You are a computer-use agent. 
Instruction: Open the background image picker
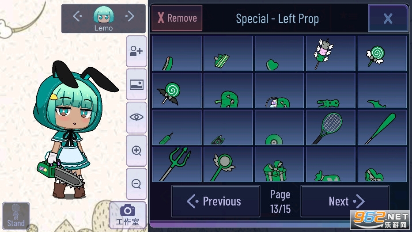click(x=136, y=85)
